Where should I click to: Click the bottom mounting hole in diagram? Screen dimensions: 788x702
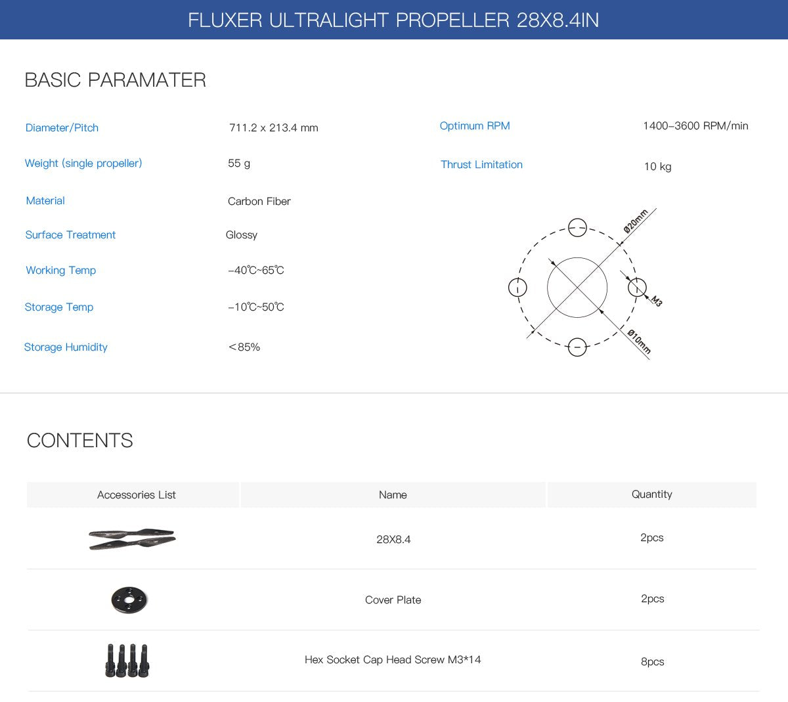tap(577, 347)
